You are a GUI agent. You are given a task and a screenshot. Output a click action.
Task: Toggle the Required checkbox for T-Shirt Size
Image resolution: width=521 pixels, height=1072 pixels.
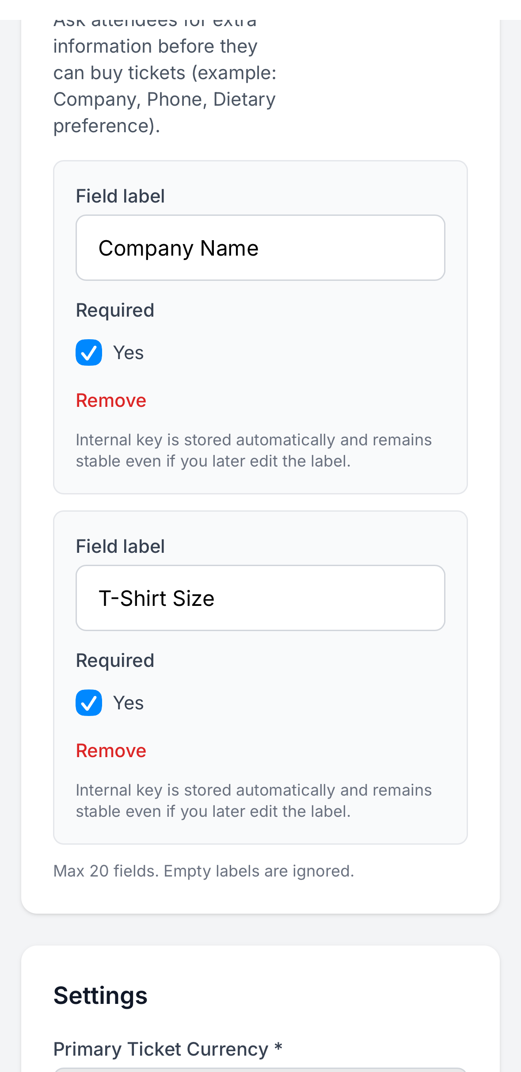click(89, 703)
